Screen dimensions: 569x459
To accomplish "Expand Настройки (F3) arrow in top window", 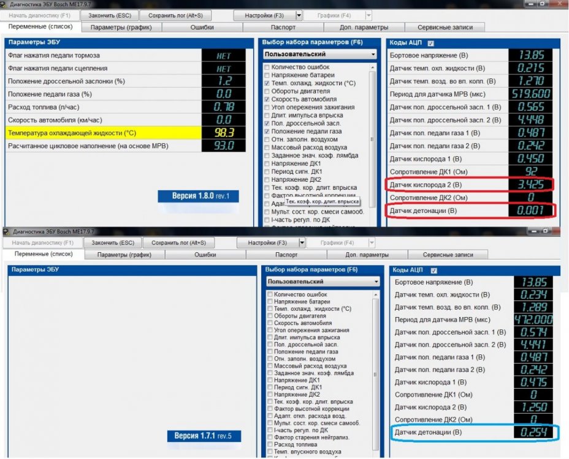I will [x=299, y=15].
